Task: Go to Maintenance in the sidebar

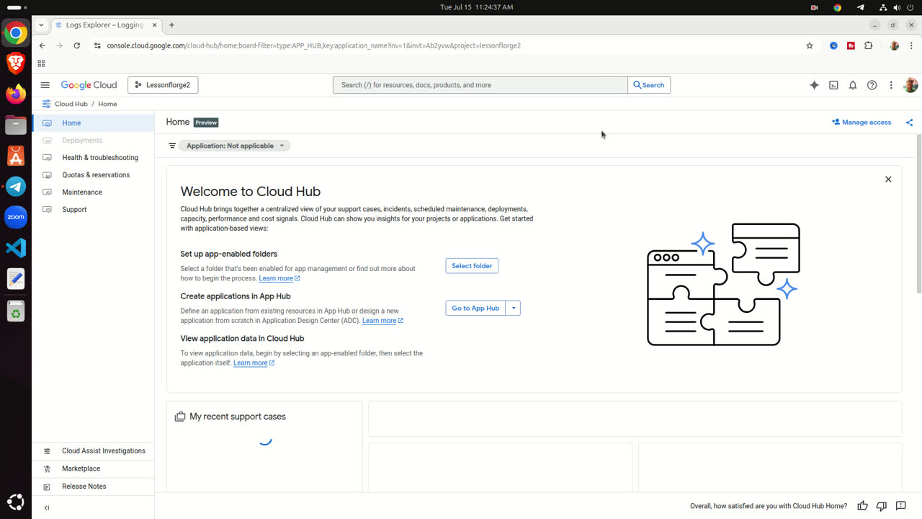Action: [93, 192]
